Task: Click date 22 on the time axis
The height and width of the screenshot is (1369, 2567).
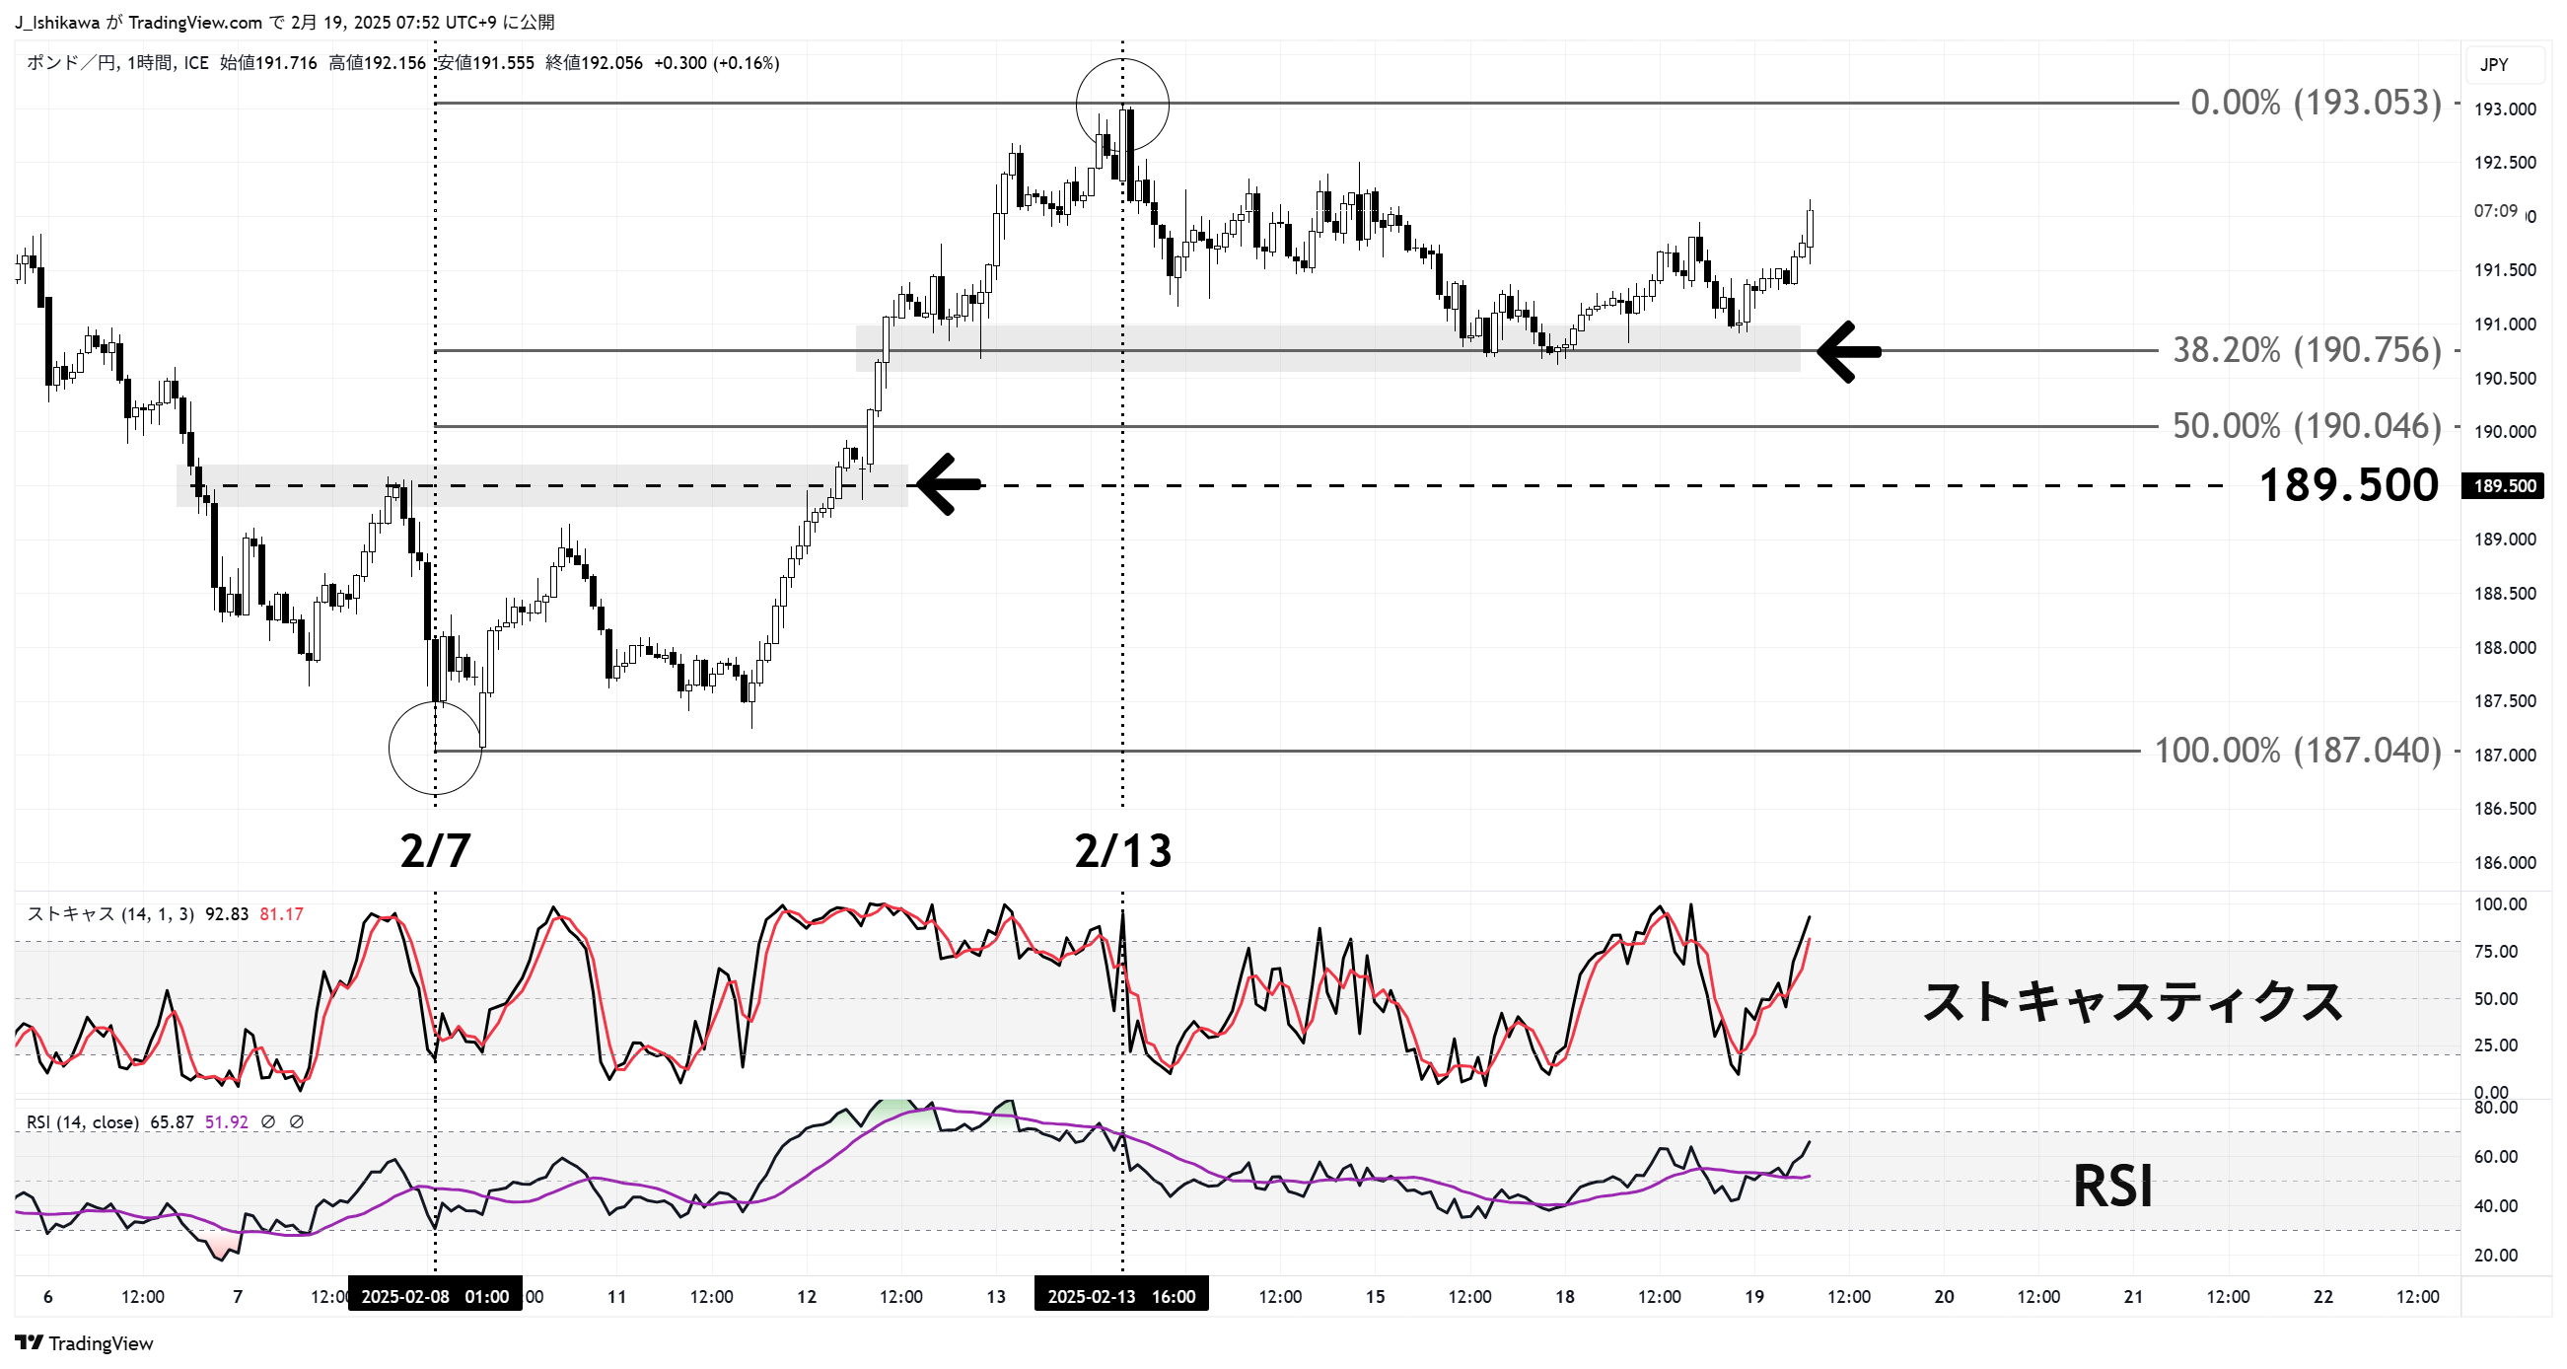Action: pyautogui.click(x=2322, y=1296)
